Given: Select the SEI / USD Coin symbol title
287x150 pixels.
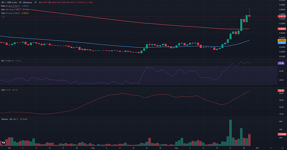Looking at the screenshot, I should (x=16, y=2).
